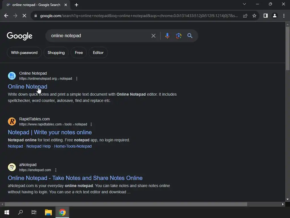This screenshot has width=290, height=218.
Task: Apply the Shopping filter chip
Action: point(56,53)
